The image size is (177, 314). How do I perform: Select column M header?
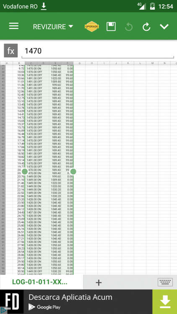pyautogui.click(x=152, y=63)
